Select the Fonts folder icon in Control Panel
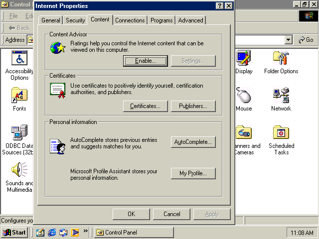319x239 pixels. tap(19, 95)
